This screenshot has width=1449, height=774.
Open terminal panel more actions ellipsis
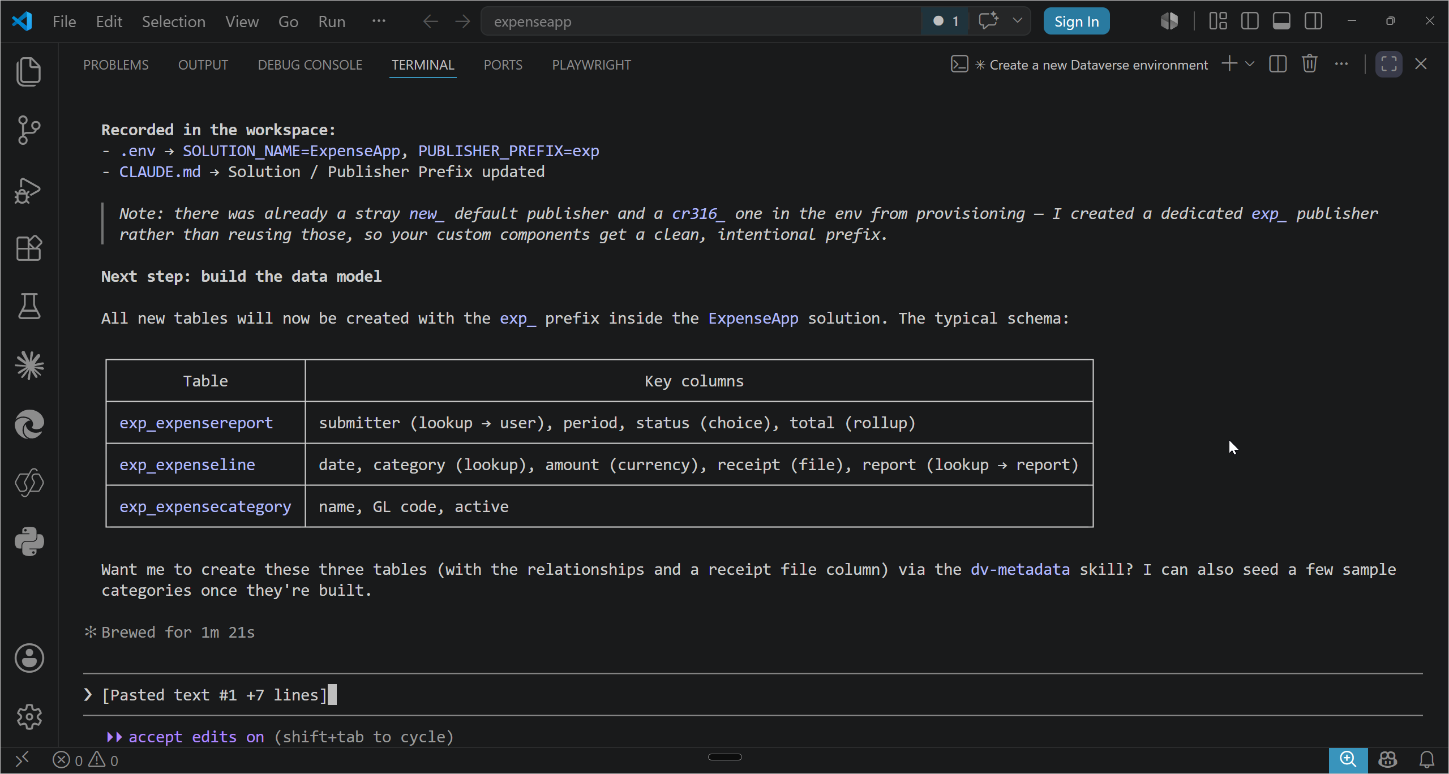[1341, 64]
